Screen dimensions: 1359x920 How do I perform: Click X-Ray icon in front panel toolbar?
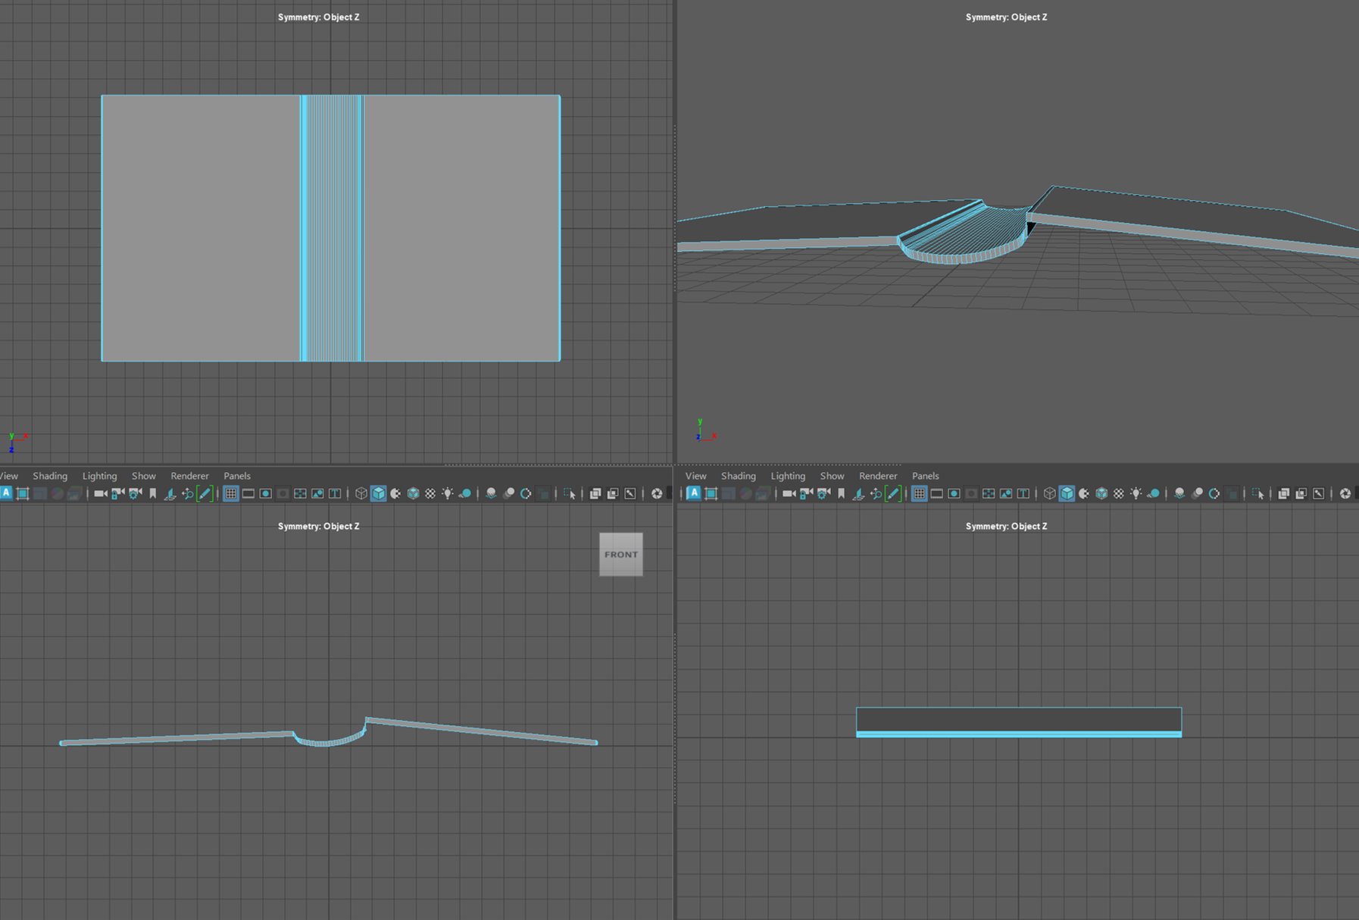pos(595,493)
